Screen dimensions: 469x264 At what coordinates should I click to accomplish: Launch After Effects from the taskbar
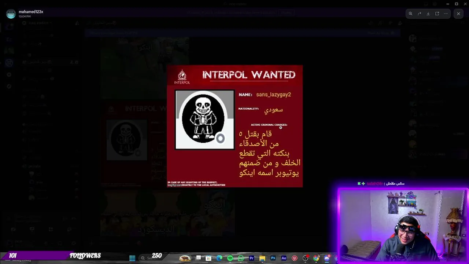[x=284, y=258]
